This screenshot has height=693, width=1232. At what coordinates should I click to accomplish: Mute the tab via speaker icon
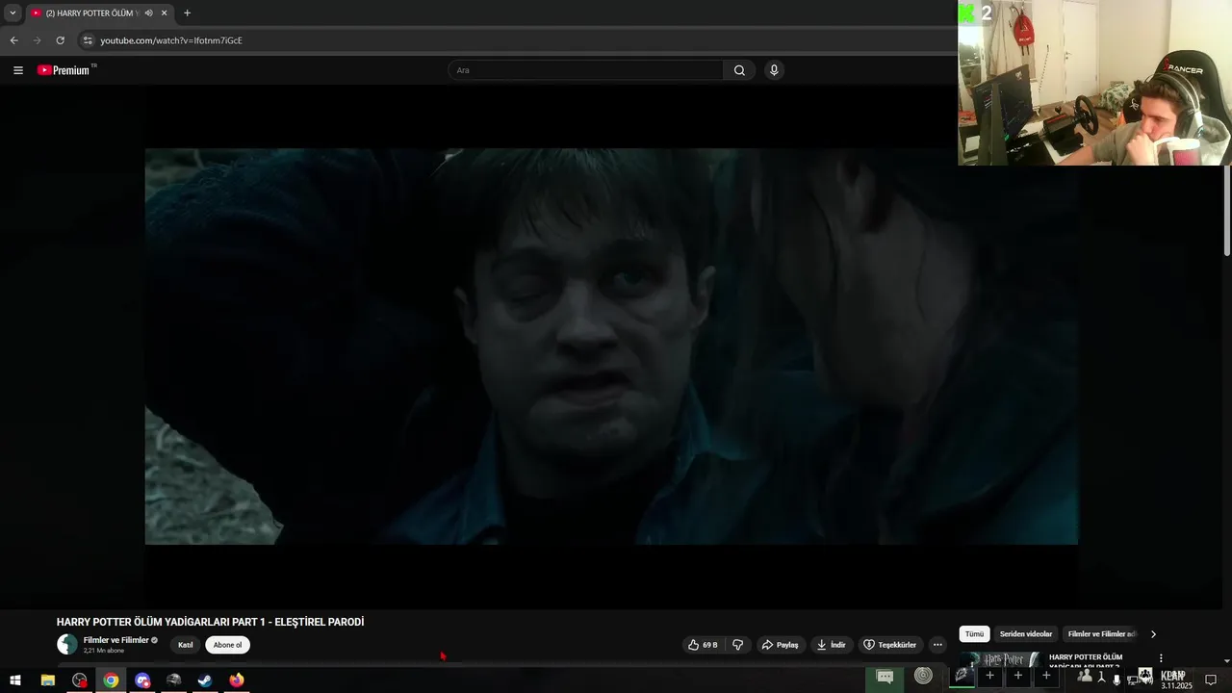click(148, 13)
